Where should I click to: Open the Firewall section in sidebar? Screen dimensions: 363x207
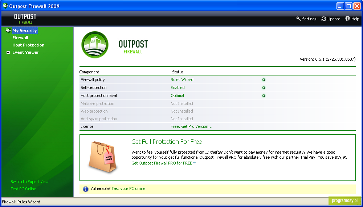[x=20, y=38]
